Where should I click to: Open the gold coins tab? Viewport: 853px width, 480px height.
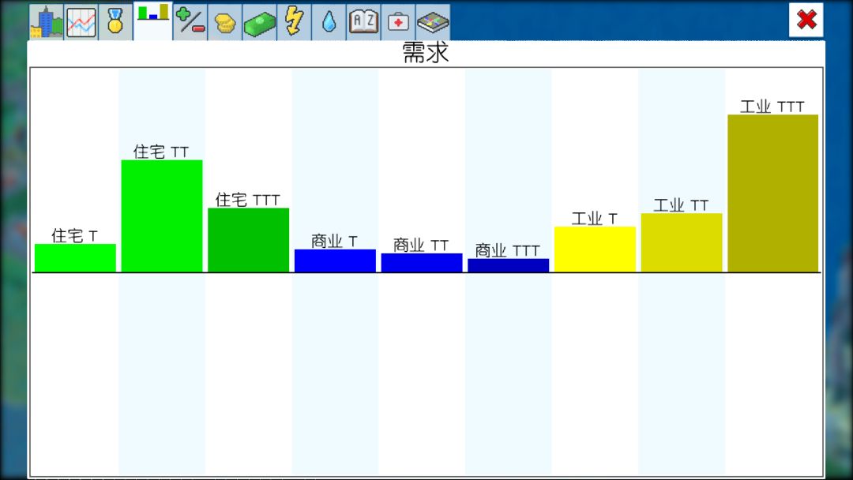(x=224, y=22)
